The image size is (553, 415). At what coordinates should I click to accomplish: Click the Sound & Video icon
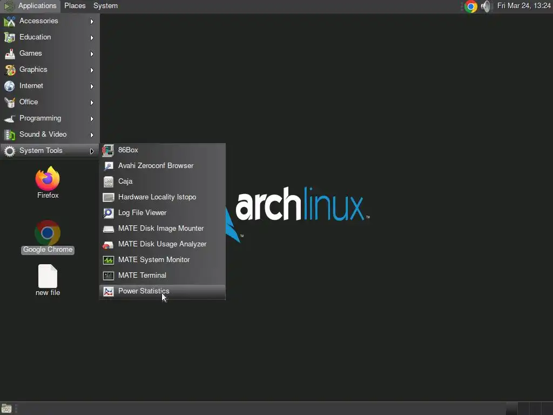click(10, 135)
